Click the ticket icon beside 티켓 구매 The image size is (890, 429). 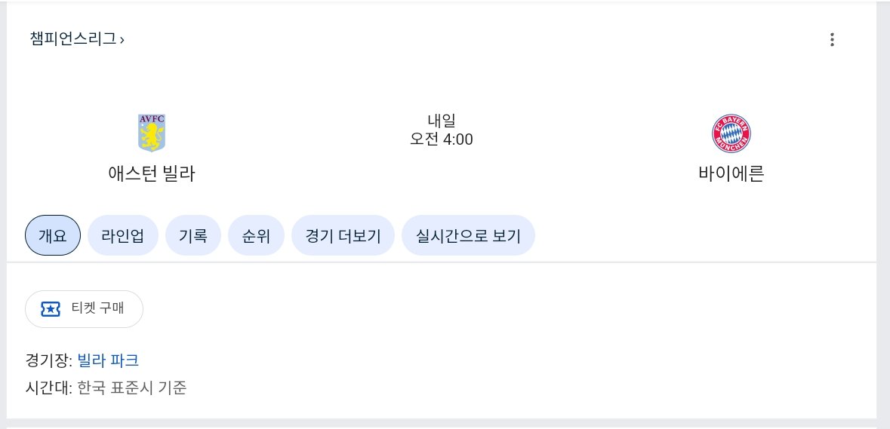pos(51,308)
